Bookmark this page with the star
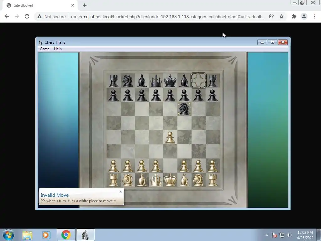 282,16
